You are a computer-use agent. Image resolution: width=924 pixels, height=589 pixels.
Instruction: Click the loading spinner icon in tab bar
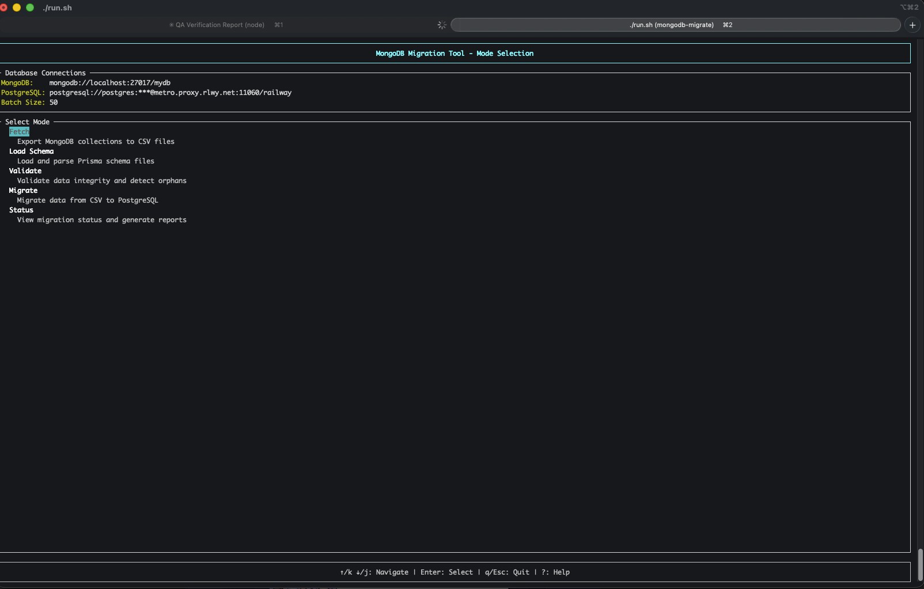(x=442, y=25)
